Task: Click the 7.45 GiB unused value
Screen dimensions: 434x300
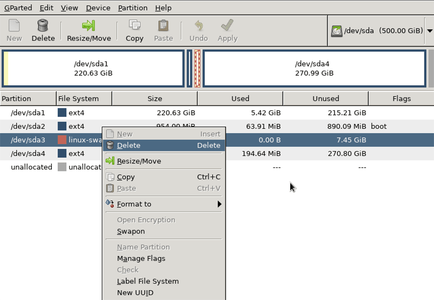Action: tap(352, 140)
